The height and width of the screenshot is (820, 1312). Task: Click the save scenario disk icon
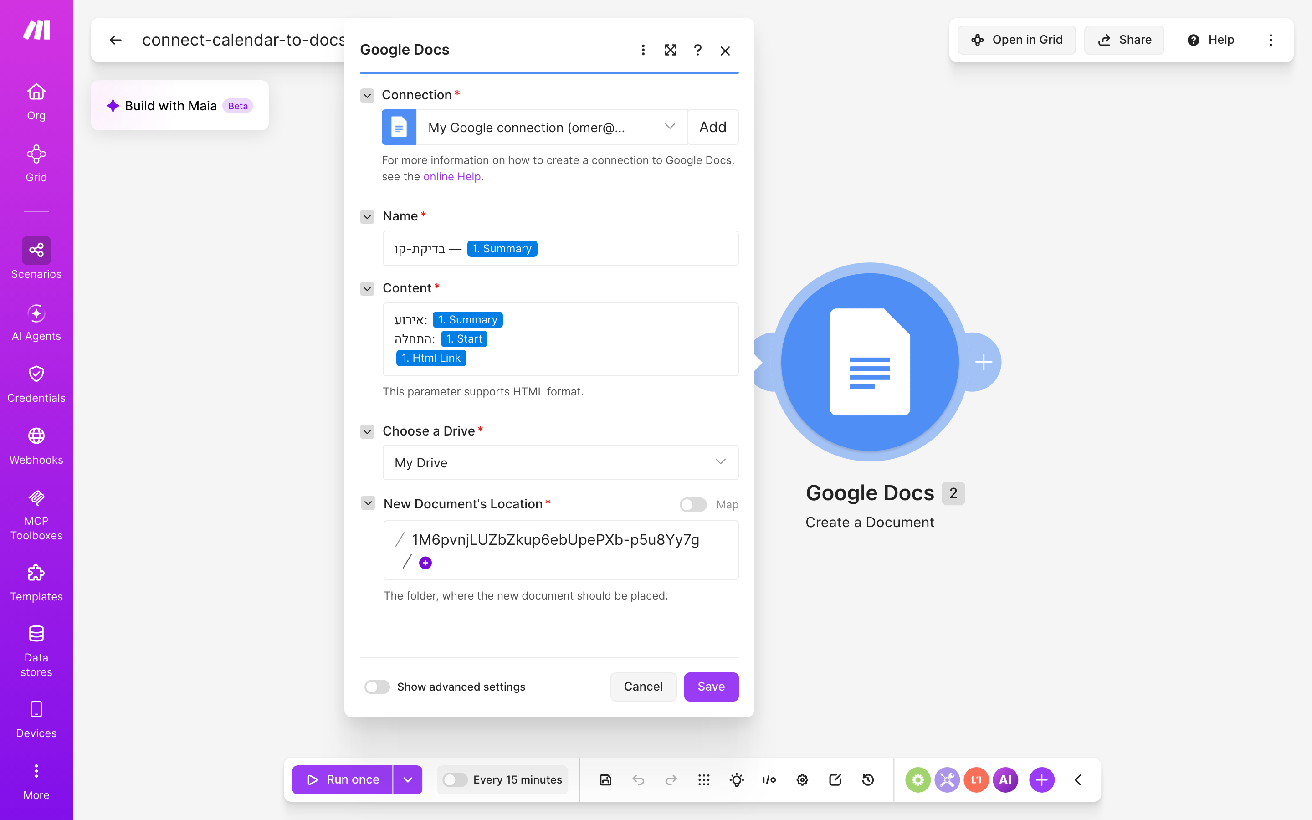605,780
